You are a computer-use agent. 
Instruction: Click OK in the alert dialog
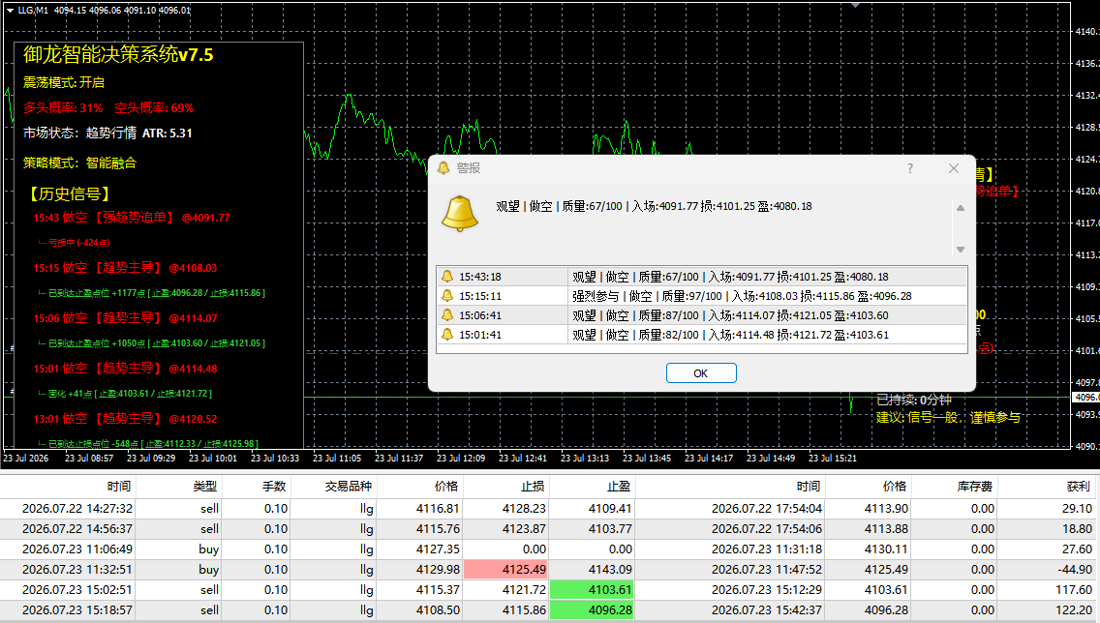(701, 373)
